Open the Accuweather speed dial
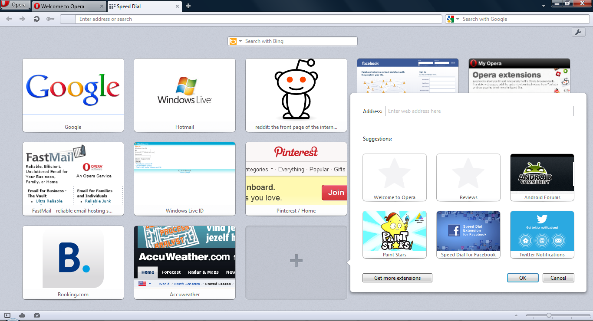Viewport: 593px width, 321px height. pyautogui.click(x=184, y=262)
